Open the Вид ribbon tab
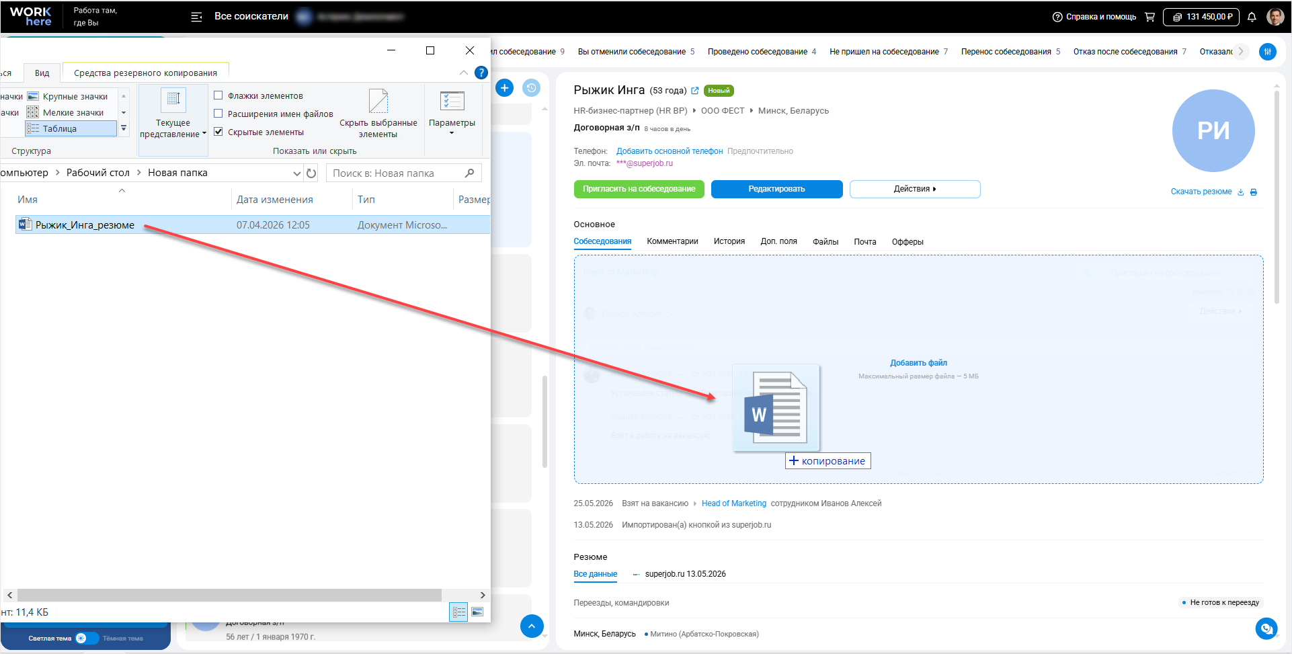 point(42,73)
